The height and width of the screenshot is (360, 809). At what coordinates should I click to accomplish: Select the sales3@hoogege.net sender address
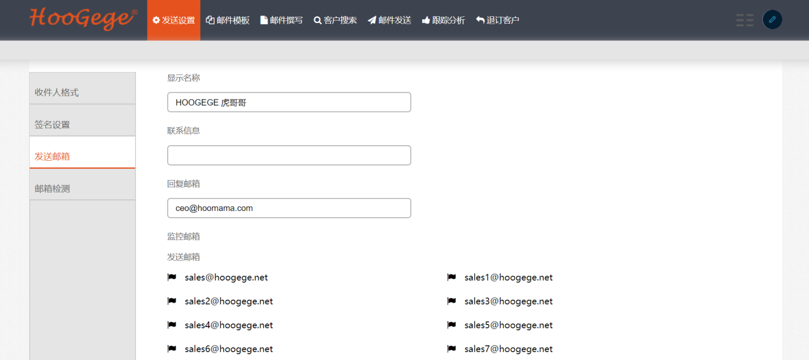[508, 301]
